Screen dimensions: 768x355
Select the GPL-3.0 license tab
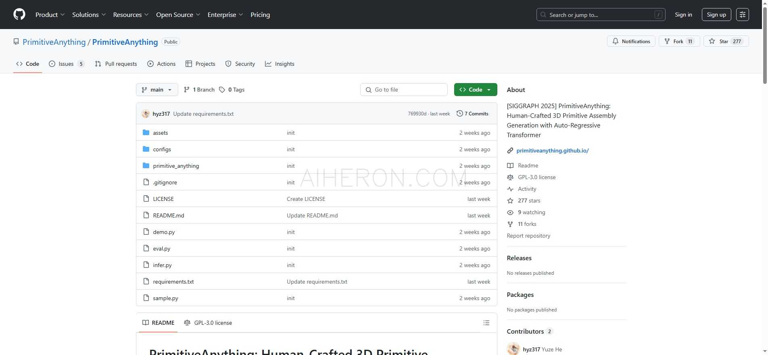click(208, 323)
